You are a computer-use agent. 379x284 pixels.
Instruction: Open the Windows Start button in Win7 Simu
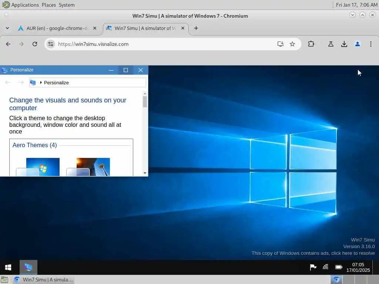tap(8, 267)
